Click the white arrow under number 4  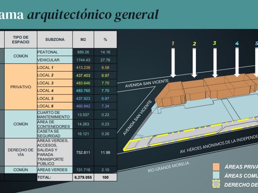[237, 62]
